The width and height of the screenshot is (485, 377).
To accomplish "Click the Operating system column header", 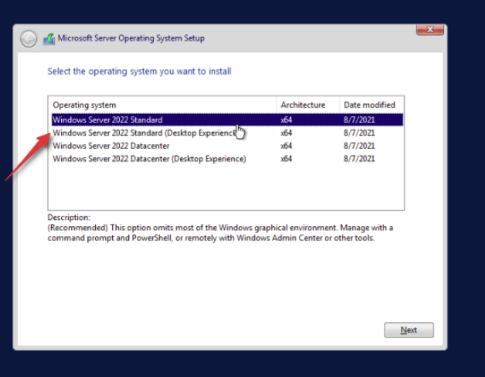I will [x=162, y=105].
